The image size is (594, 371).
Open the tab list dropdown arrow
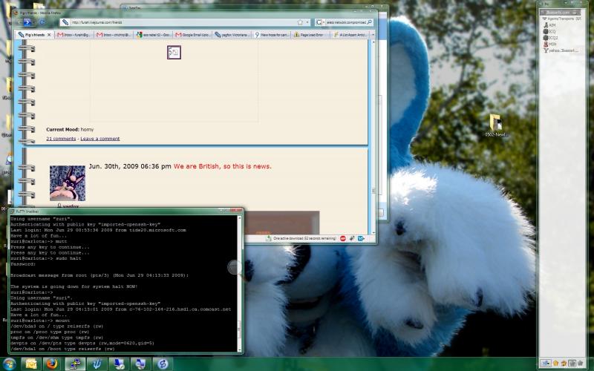coord(373,34)
